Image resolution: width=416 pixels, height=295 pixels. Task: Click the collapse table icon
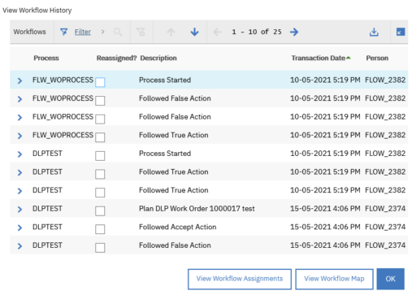[401, 32]
